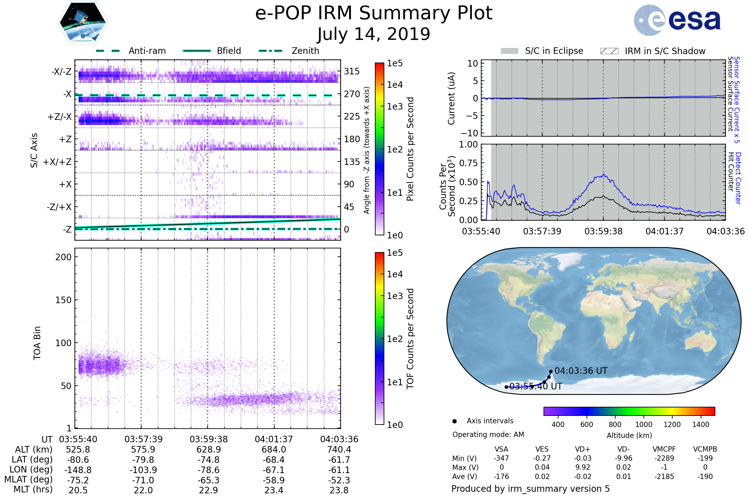The image size is (748, 498).
Task: Click the Operating mode: AM label
Action: click(488, 435)
